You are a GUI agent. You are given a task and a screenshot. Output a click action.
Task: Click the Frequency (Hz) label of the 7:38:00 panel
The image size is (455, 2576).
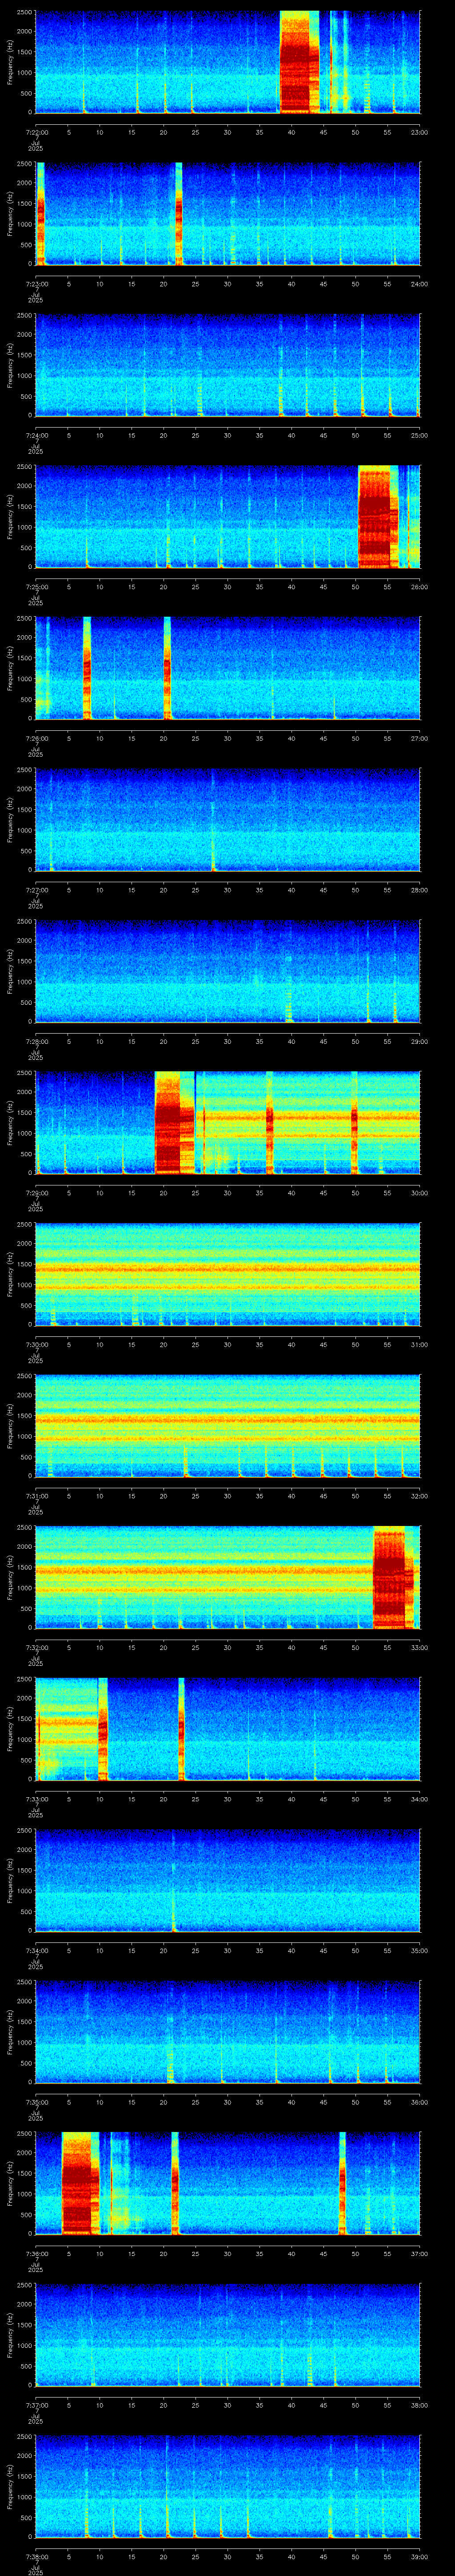point(10,2487)
